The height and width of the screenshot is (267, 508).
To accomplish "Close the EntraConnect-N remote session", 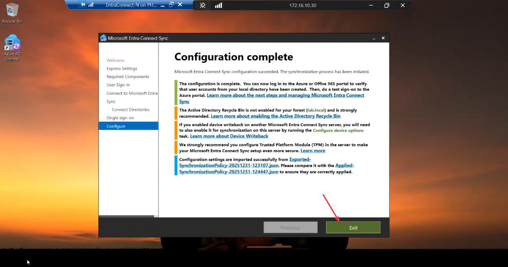I will click(180, 4).
